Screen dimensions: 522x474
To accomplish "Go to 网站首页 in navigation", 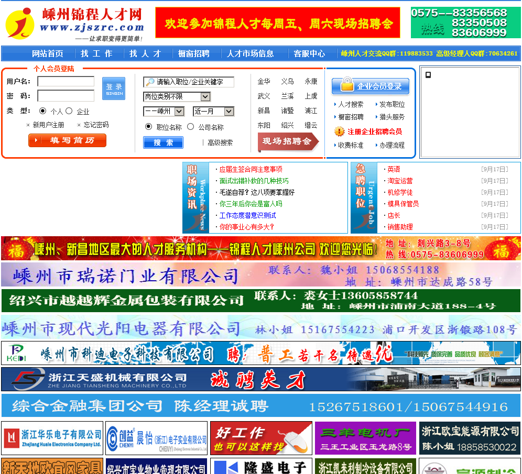I will (x=48, y=53).
